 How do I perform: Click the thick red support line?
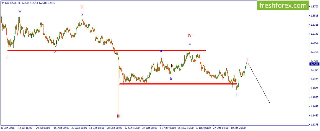pyautogui.click(x=178, y=84)
